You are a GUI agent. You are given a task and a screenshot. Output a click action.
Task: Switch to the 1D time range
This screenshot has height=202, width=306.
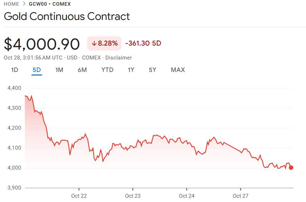tap(14, 70)
